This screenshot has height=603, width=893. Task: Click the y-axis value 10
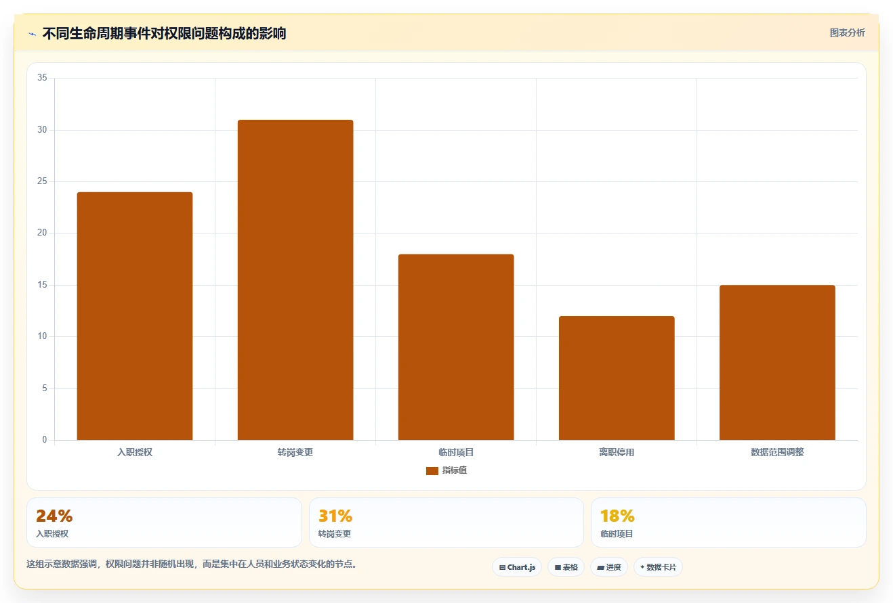(x=42, y=336)
